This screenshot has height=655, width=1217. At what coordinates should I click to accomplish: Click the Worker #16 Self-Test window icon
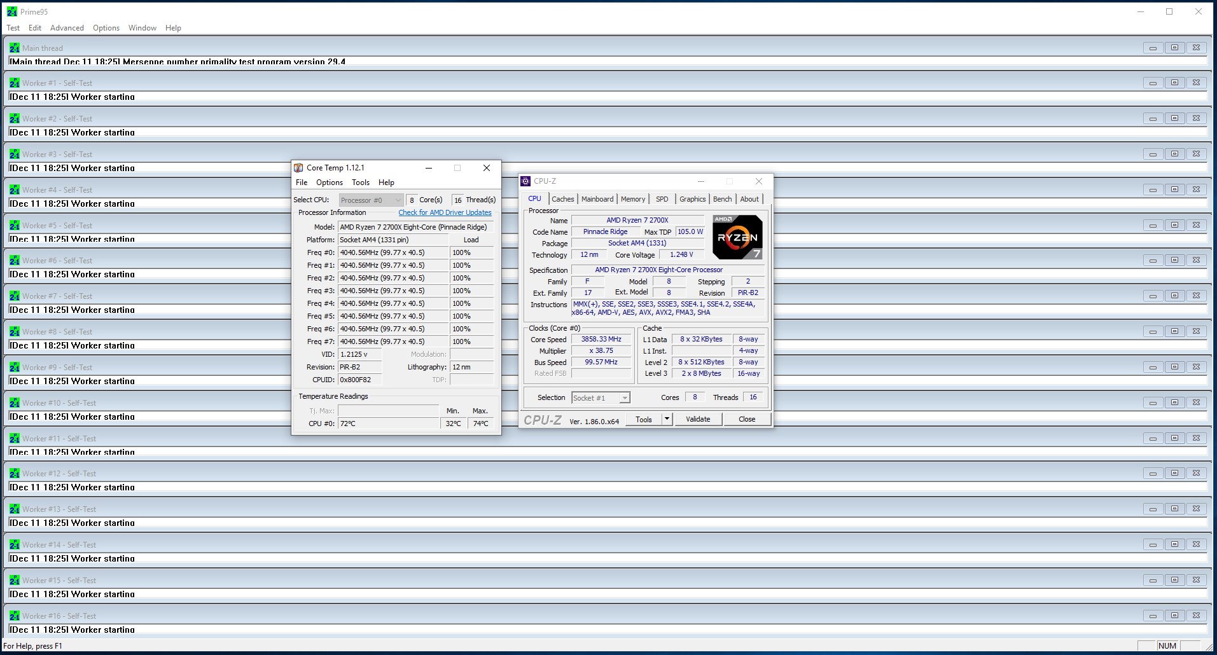[x=15, y=616]
